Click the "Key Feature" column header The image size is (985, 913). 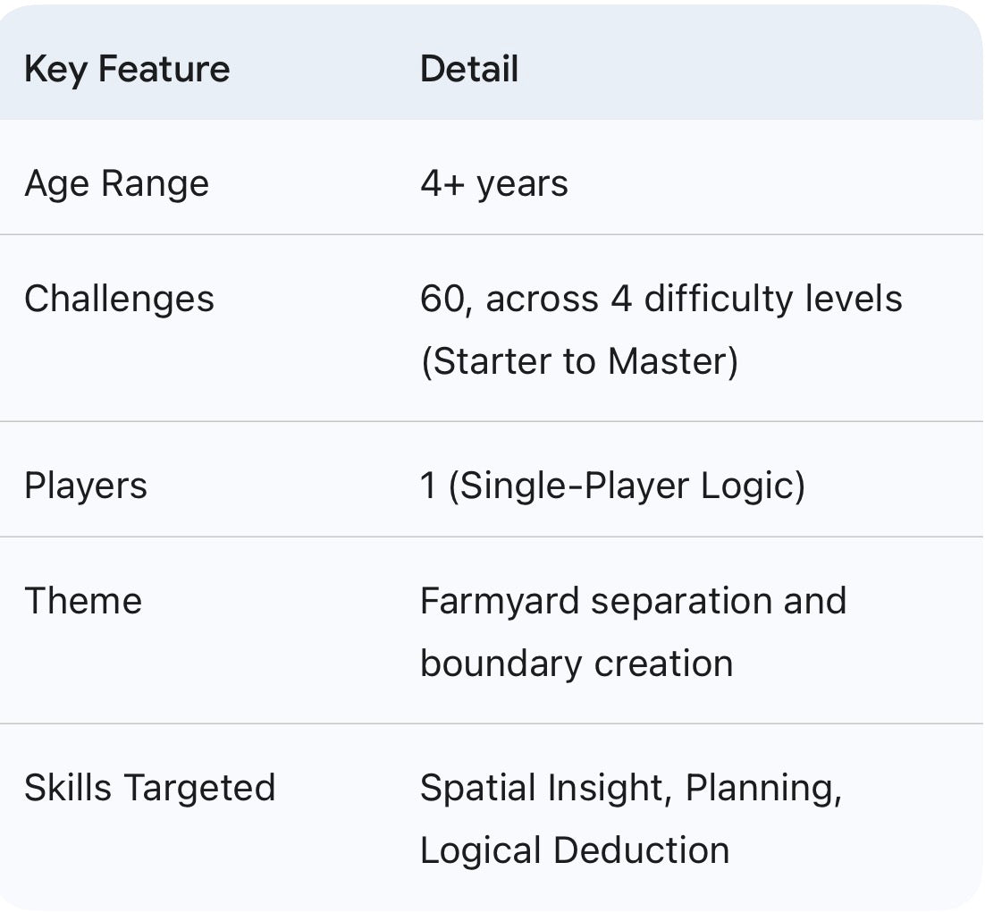[x=127, y=70]
